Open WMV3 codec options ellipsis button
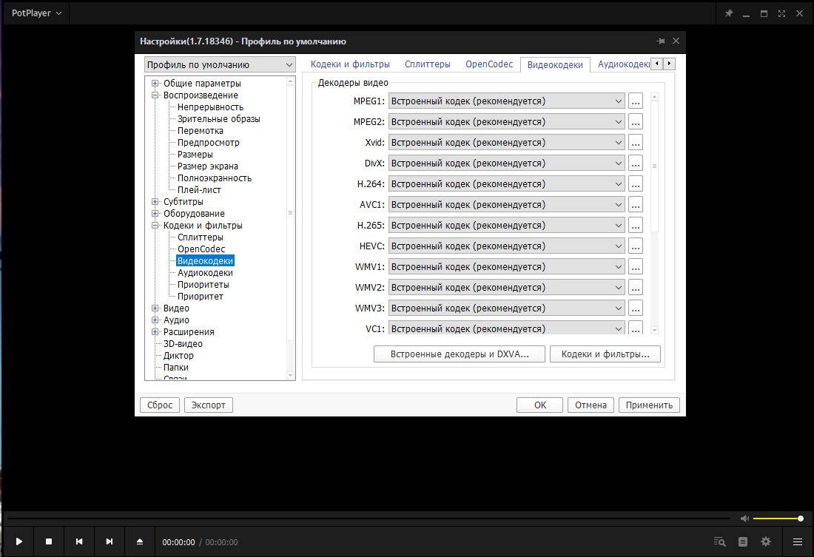Image resolution: width=814 pixels, height=557 pixels. point(636,309)
